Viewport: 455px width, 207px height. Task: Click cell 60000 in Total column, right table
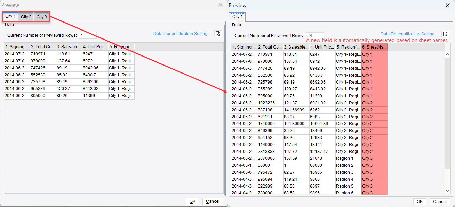pos(270,165)
